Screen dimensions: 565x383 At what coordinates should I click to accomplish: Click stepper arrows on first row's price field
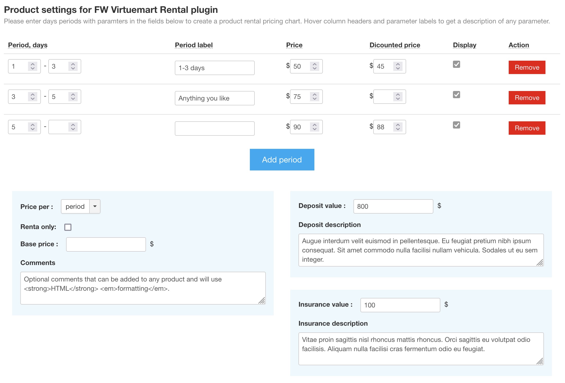(314, 66)
